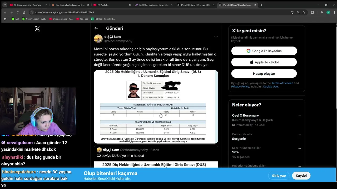Open the post's more options menu

coord(216,37)
